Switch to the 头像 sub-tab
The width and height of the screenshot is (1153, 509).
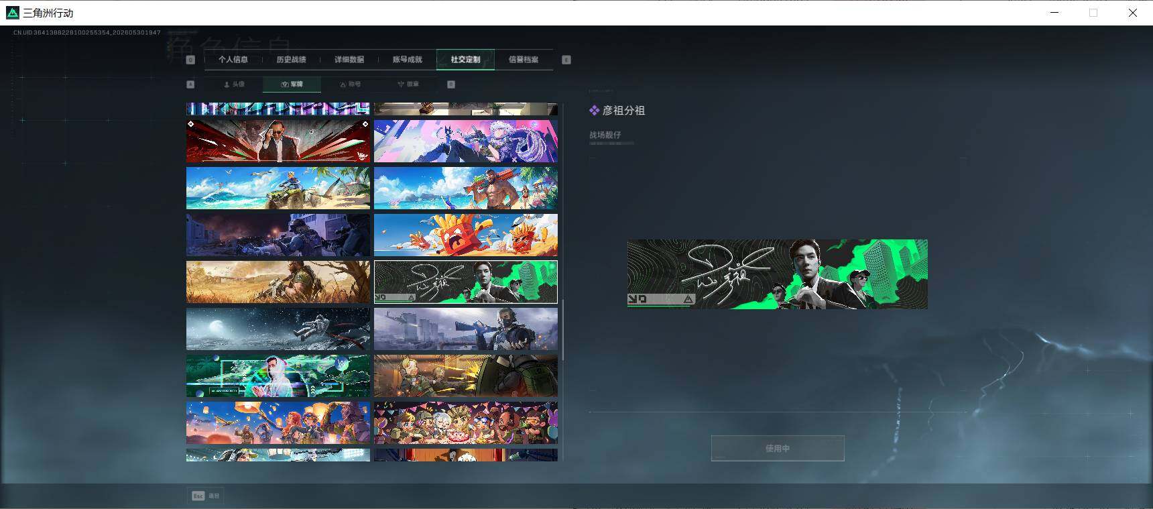pyautogui.click(x=234, y=84)
